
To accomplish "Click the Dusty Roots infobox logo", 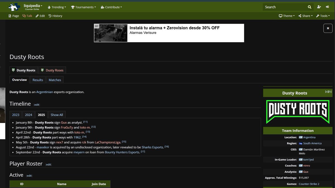I will [298, 112].
